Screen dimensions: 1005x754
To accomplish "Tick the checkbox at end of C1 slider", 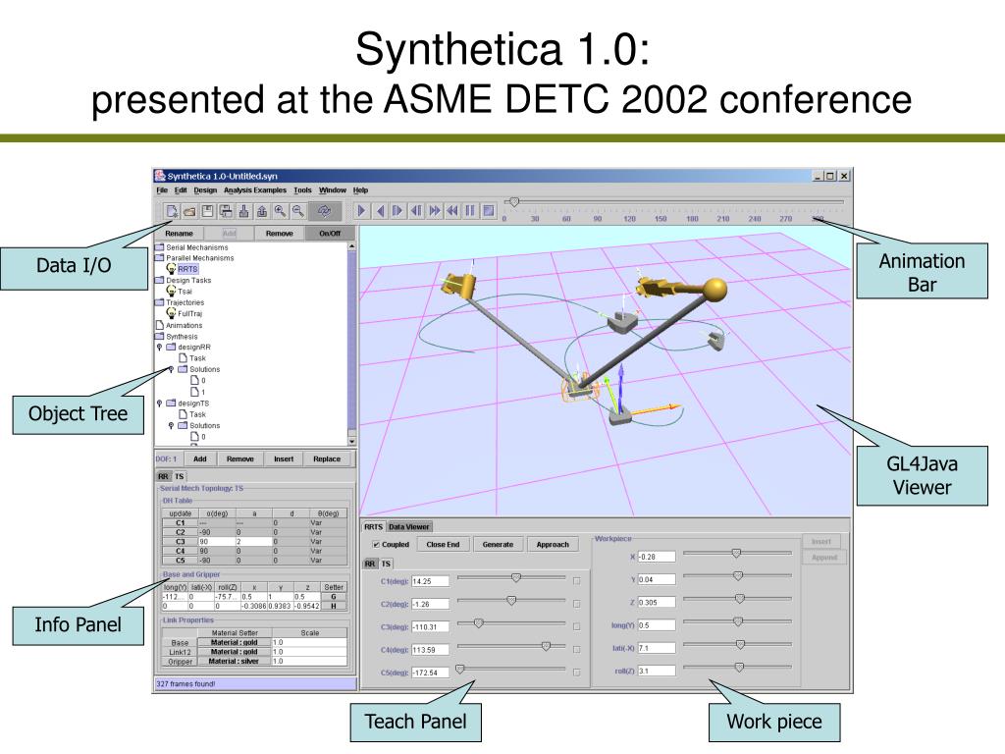I will (577, 581).
